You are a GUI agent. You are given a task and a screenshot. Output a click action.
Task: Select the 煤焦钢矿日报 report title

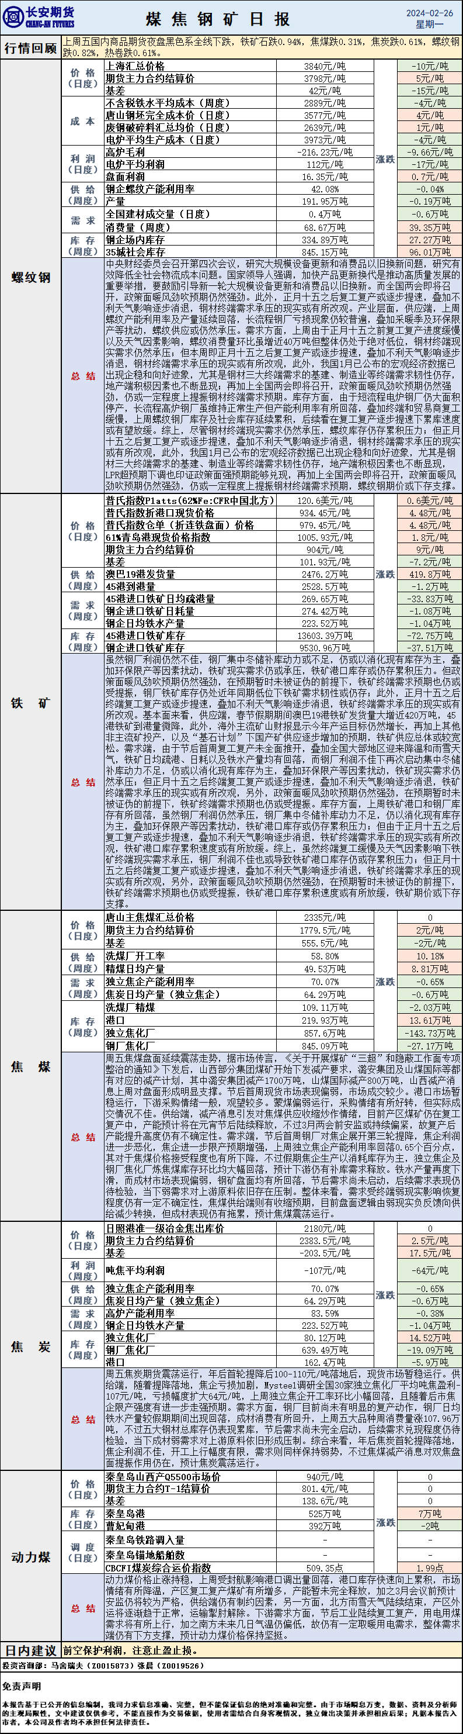pyautogui.click(x=218, y=19)
